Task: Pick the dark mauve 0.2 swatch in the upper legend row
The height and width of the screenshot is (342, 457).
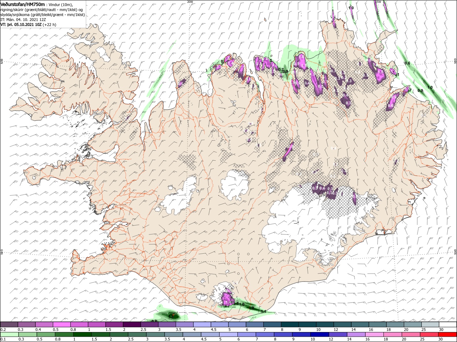Action: (x=9, y=325)
